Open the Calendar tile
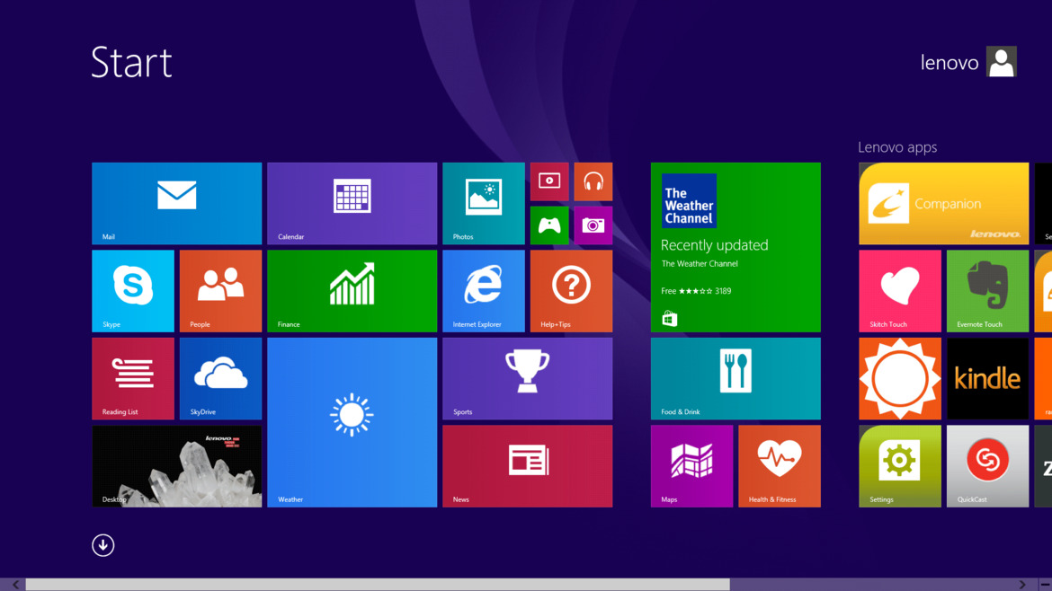The width and height of the screenshot is (1052, 591). (x=352, y=203)
